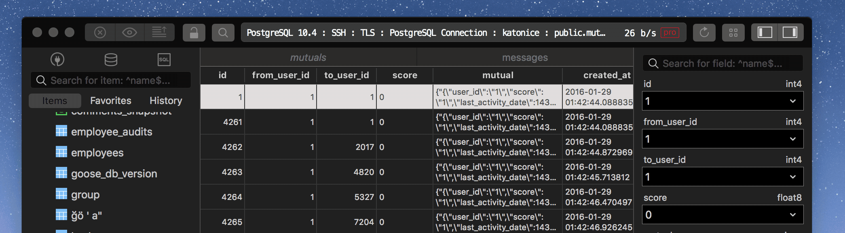Open dropdown for from_user_id field value
The width and height of the screenshot is (845, 233).
click(792, 139)
